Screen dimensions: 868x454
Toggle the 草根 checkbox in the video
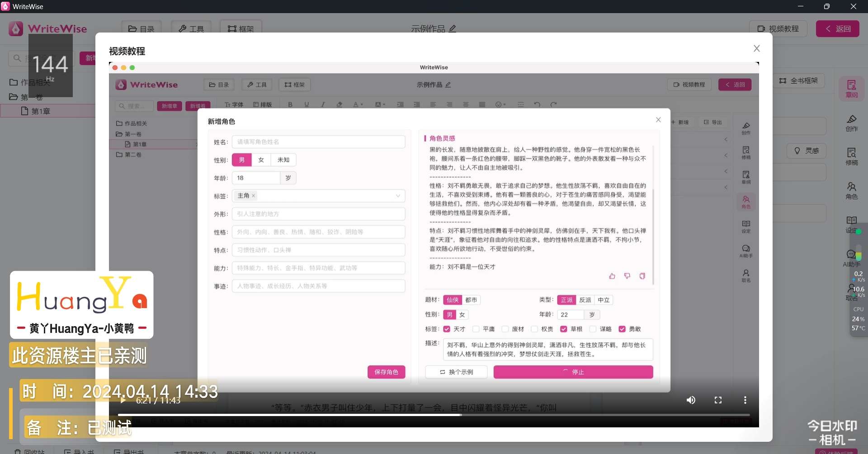(x=564, y=329)
